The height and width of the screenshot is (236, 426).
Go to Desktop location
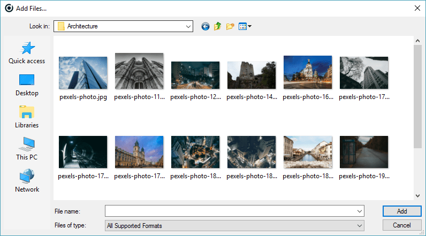[x=27, y=85]
